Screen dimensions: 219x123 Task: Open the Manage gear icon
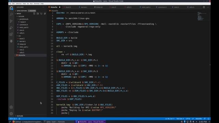click(11, 114)
